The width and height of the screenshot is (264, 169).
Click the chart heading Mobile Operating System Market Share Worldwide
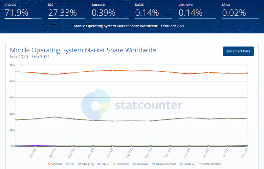[83, 50]
